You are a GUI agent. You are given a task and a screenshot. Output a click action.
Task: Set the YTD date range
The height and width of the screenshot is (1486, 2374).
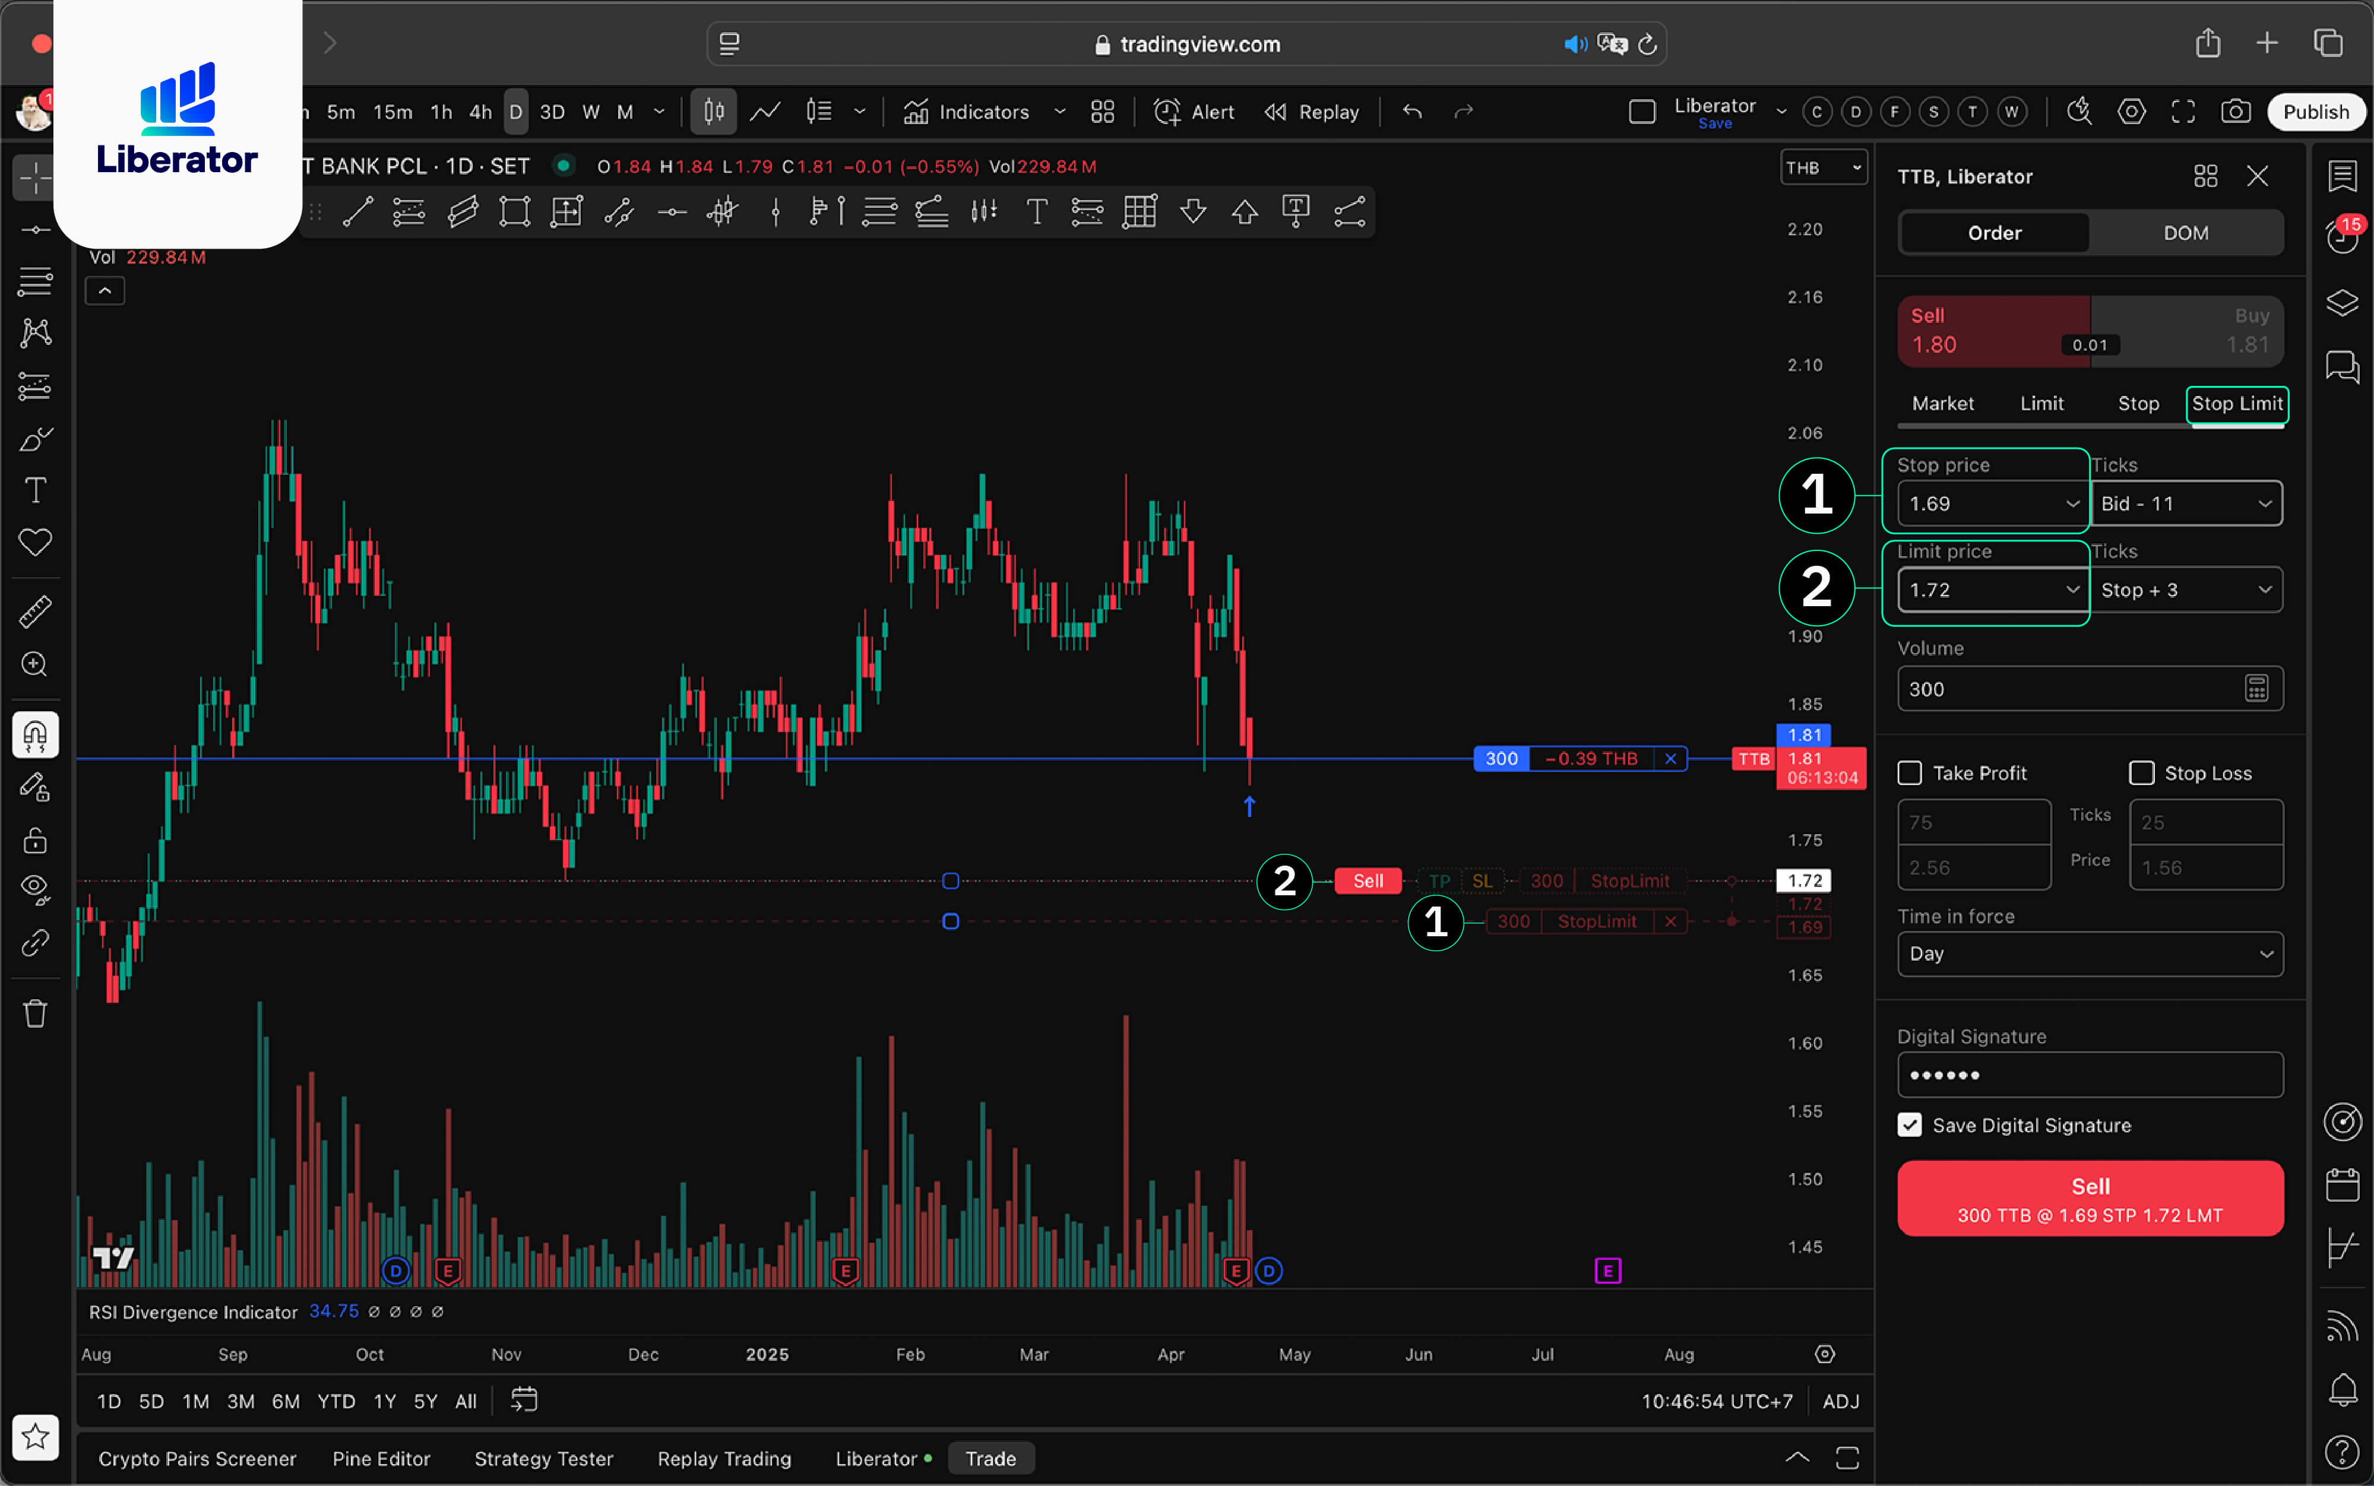pos(336,1402)
